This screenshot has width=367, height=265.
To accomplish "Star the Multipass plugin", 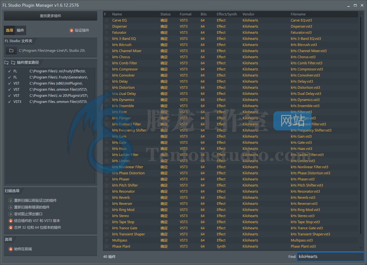I will 107,241.
